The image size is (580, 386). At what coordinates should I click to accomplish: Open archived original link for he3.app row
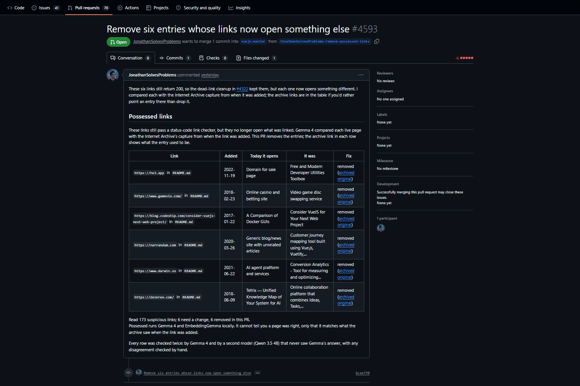pyautogui.click(x=346, y=176)
